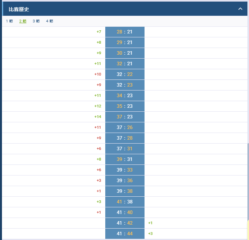This screenshot has height=240, width=249.
Task: Open the 3 節 quarter tab
Action: coord(36,21)
